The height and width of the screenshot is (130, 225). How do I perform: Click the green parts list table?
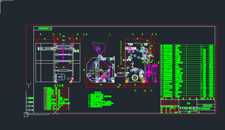pos(188,70)
